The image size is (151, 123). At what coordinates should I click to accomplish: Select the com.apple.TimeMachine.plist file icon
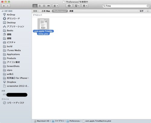[43, 24]
